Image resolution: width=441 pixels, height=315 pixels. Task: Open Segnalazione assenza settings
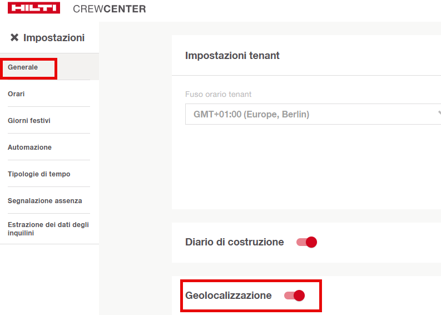coord(44,201)
